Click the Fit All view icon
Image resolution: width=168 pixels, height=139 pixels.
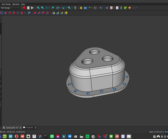(38, 8)
